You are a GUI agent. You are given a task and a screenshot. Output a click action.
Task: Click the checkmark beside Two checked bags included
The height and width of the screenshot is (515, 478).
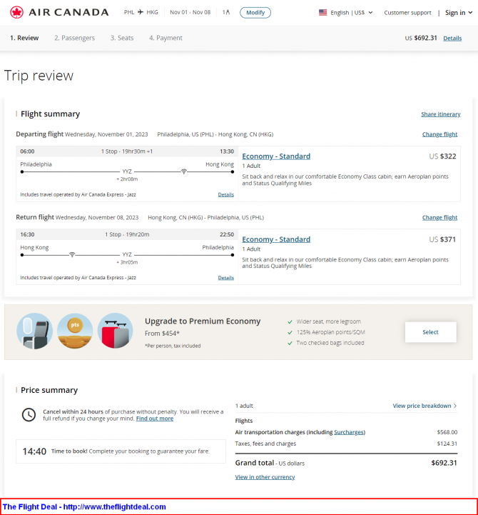pos(290,343)
